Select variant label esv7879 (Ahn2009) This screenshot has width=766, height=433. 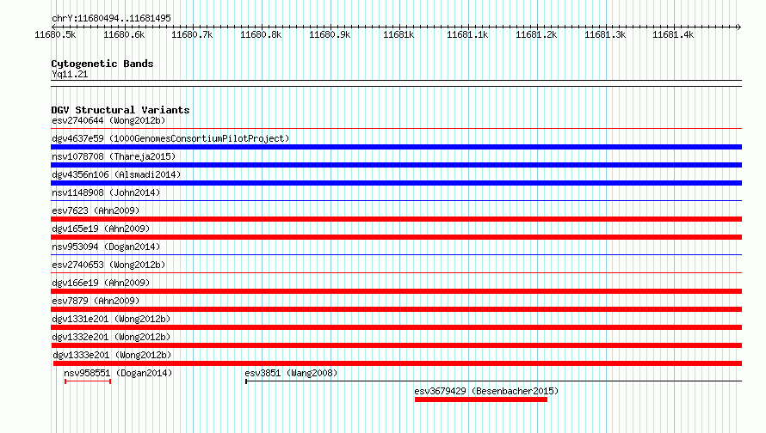96,301
